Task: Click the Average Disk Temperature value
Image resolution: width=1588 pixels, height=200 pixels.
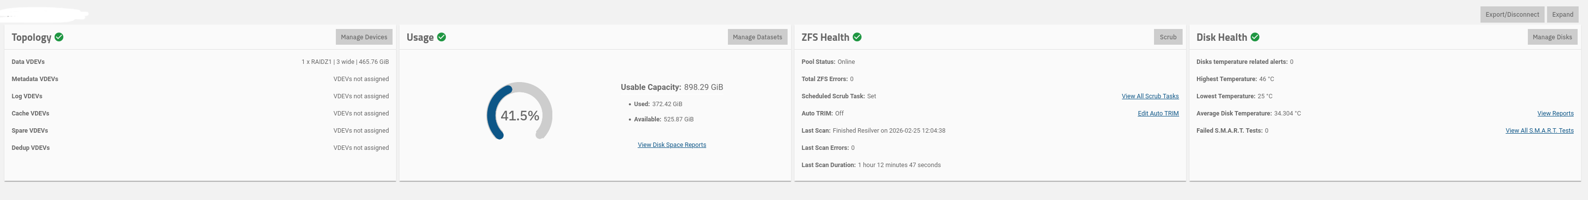Action: (1287, 114)
